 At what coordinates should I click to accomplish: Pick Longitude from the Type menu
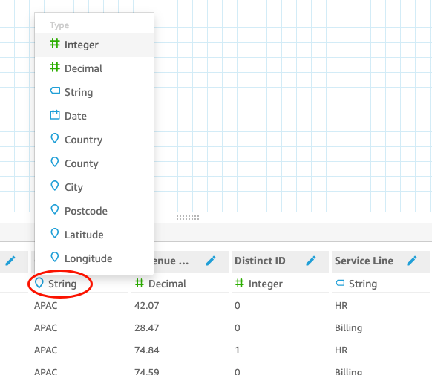[94, 258]
